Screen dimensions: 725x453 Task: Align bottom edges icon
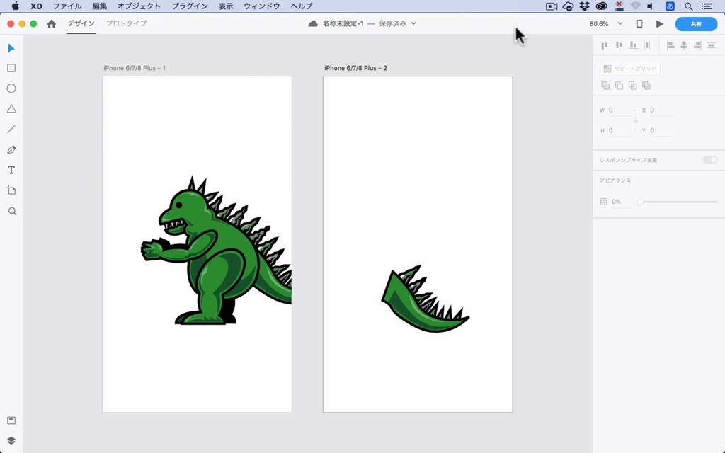pyautogui.click(x=633, y=45)
